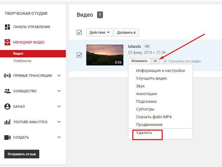Image resolution: width=222 pixels, height=167 pixels.
Task: Uncheck the Islands video checkbox
Action: coord(79,55)
